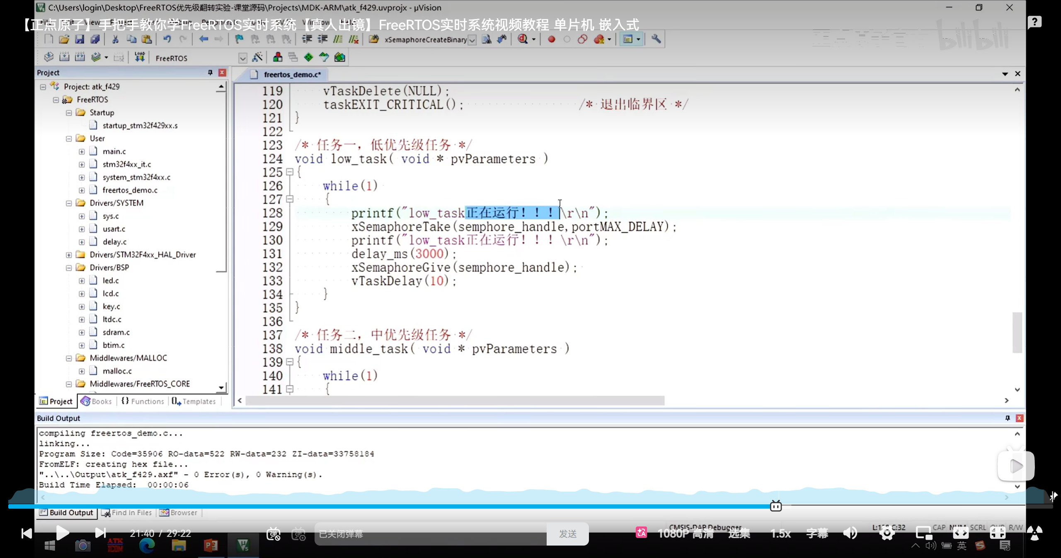Mute the video volume
This screenshot has height=558, width=1061.
tap(850, 533)
